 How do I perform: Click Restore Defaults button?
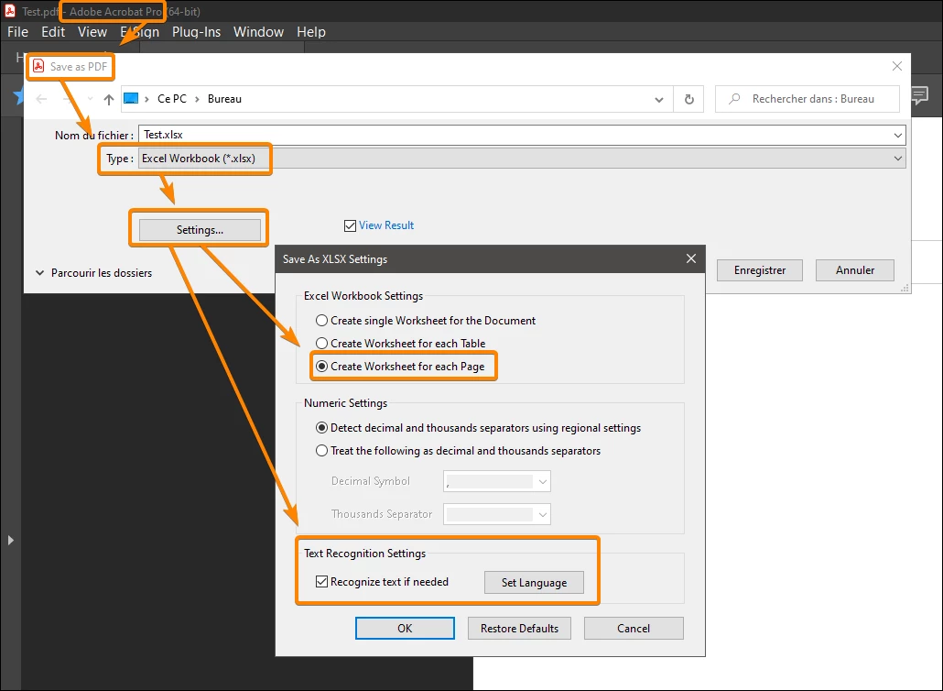(x=520, y=629)
